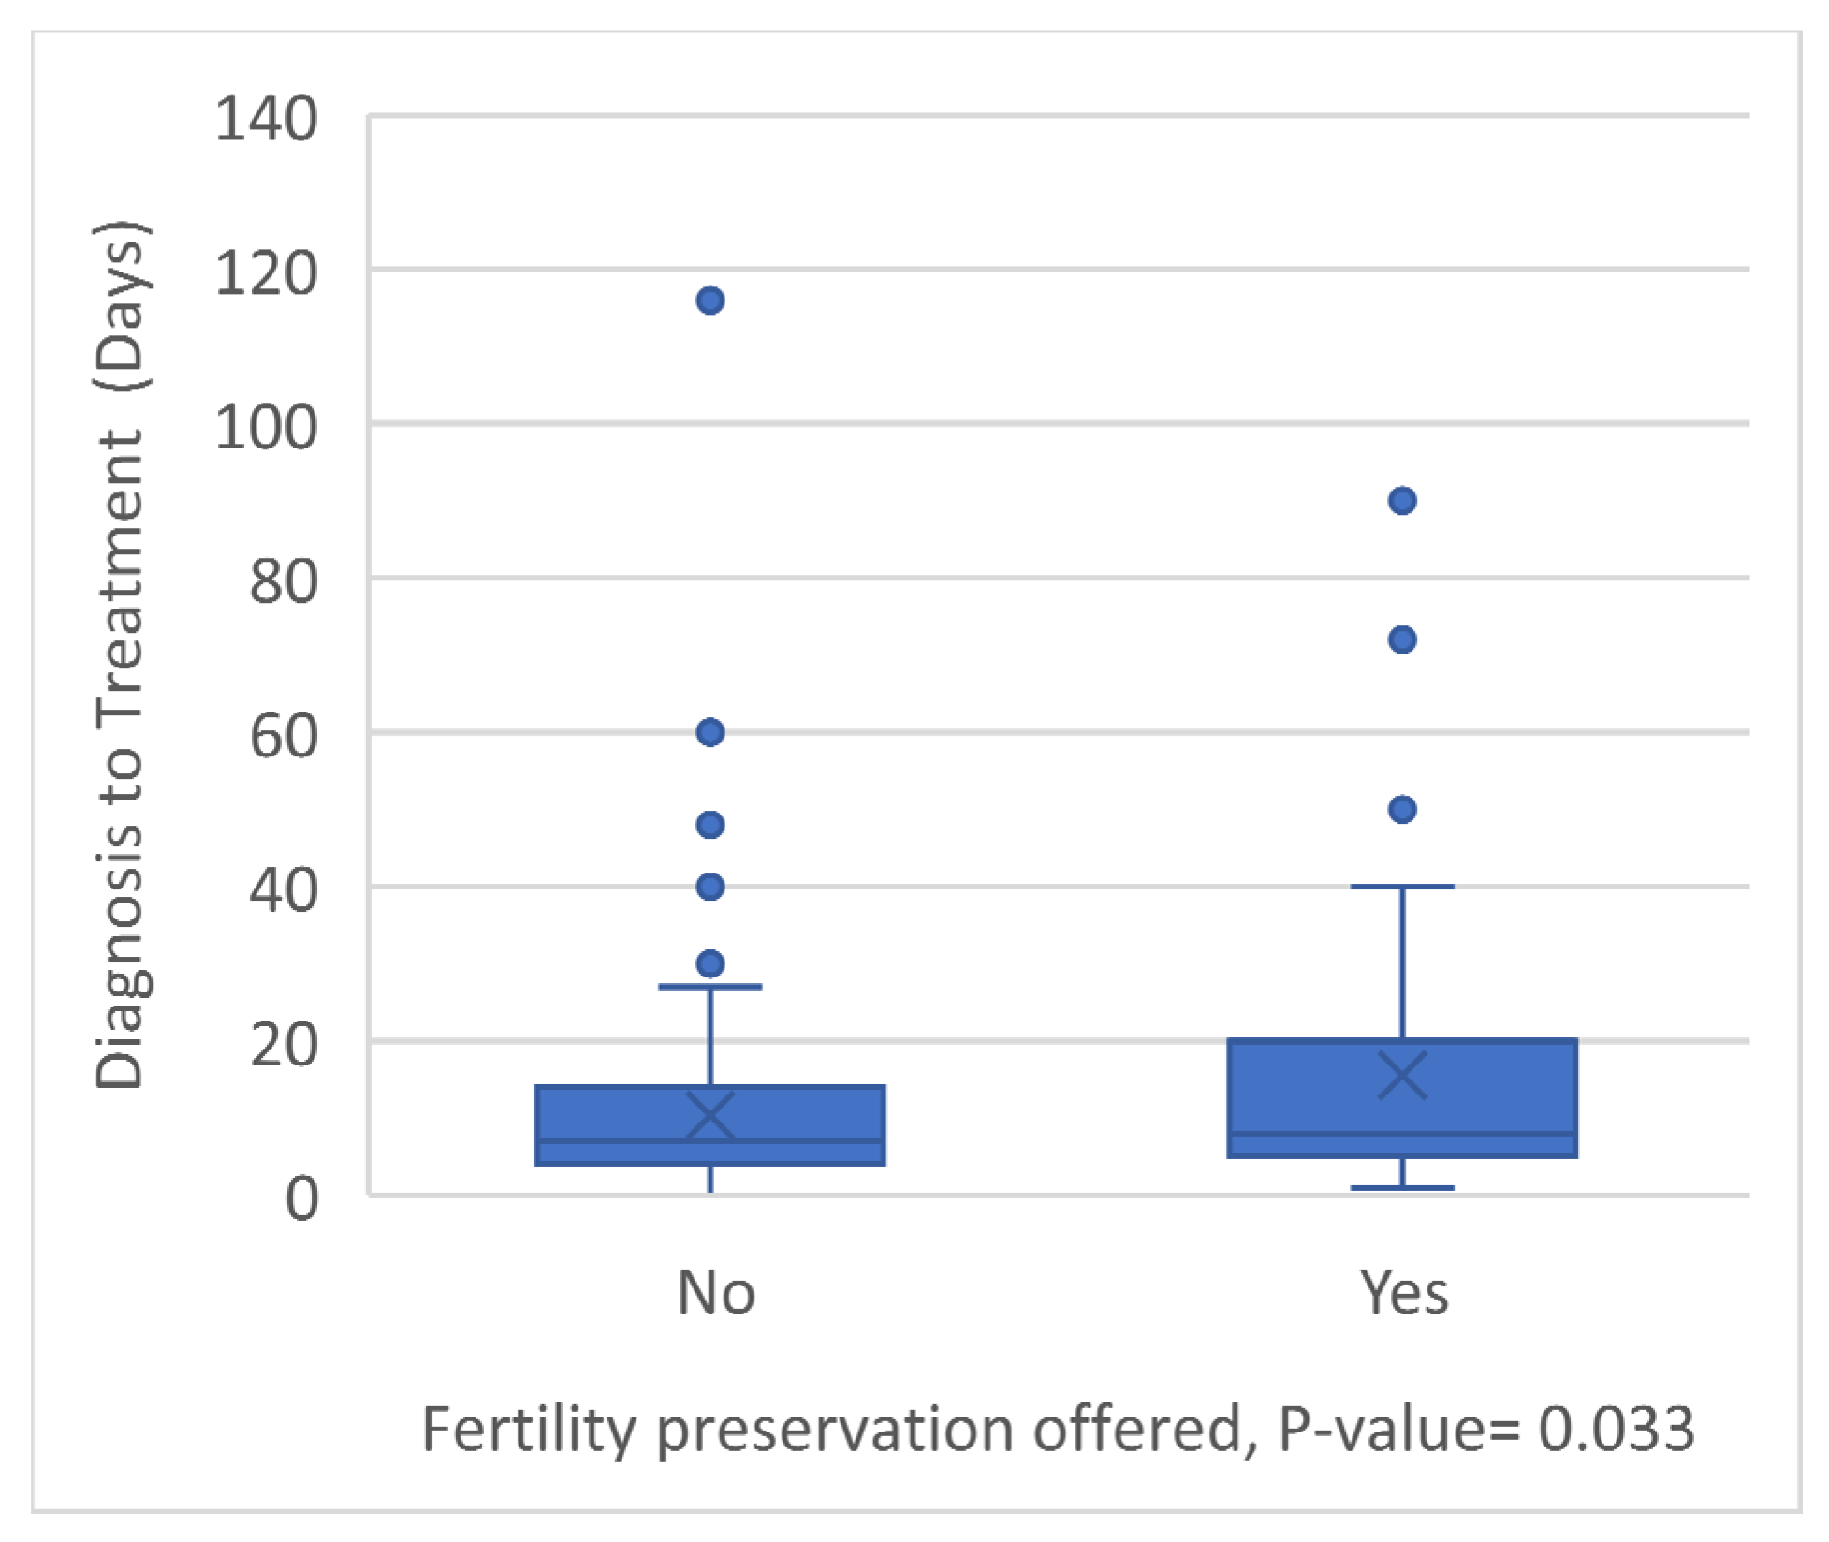Click the 100 value on the vertical axis
The width and height of the screenshot is (1829, 1542).
[267, 428]
